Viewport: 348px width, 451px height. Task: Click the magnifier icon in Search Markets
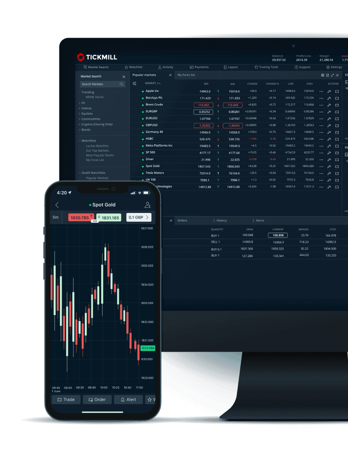[122, 84]
